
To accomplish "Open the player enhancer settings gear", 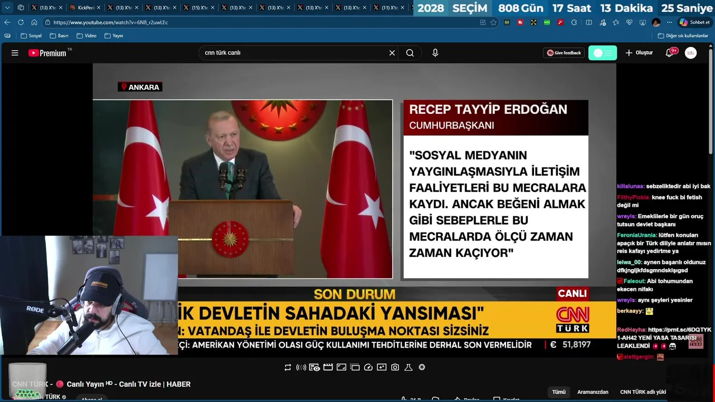I will click(422, 367).
